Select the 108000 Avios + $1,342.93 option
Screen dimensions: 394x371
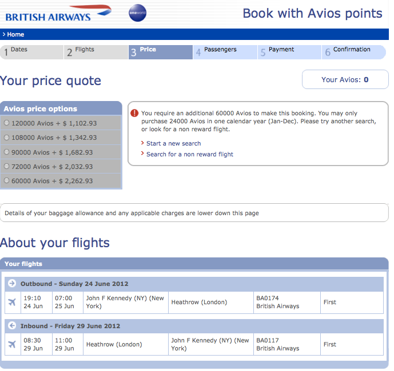point(7,137)
